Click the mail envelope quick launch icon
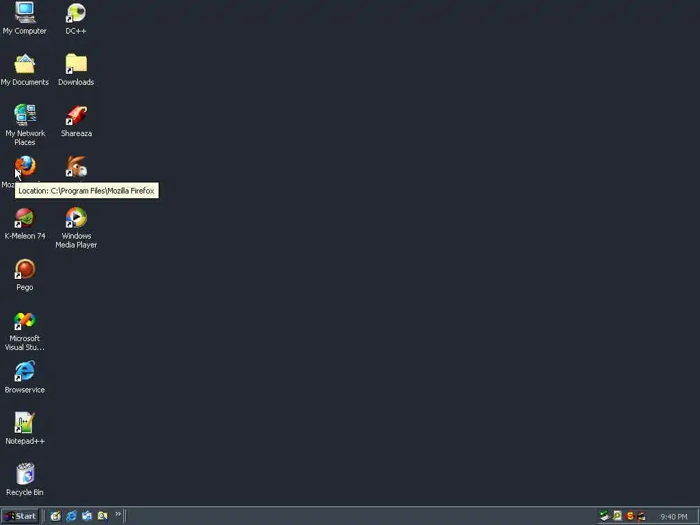The width and height of the screenshot is (700, 525). coord(87,516)
